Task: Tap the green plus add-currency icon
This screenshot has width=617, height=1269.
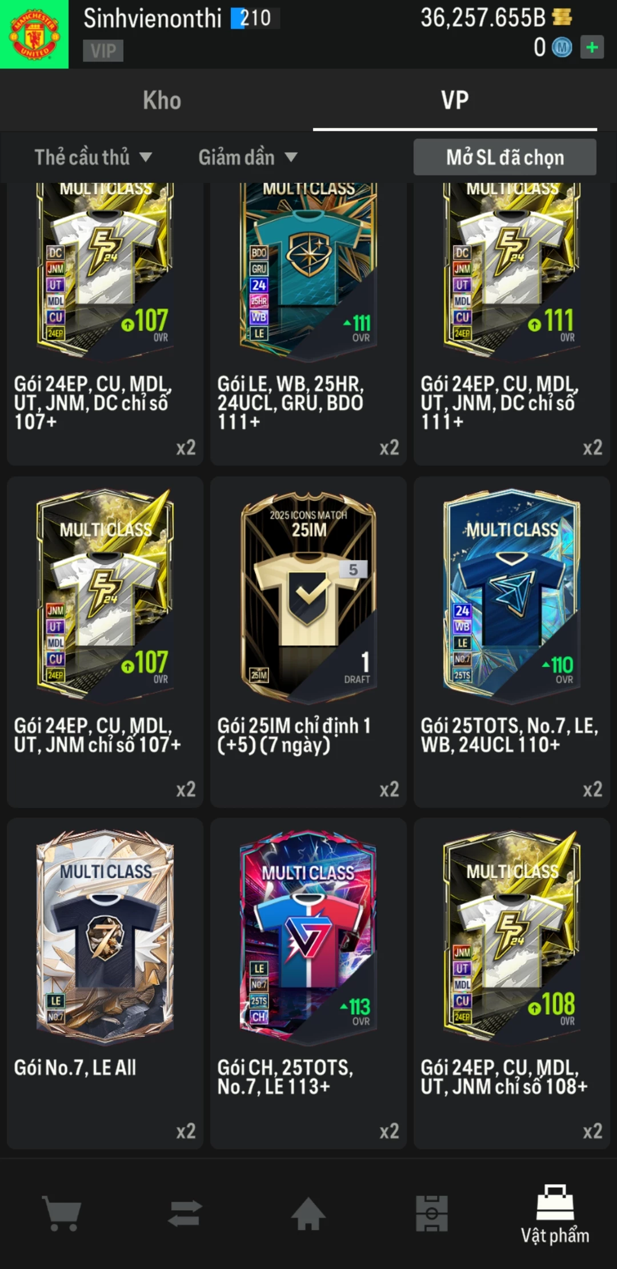Action: 592,47
